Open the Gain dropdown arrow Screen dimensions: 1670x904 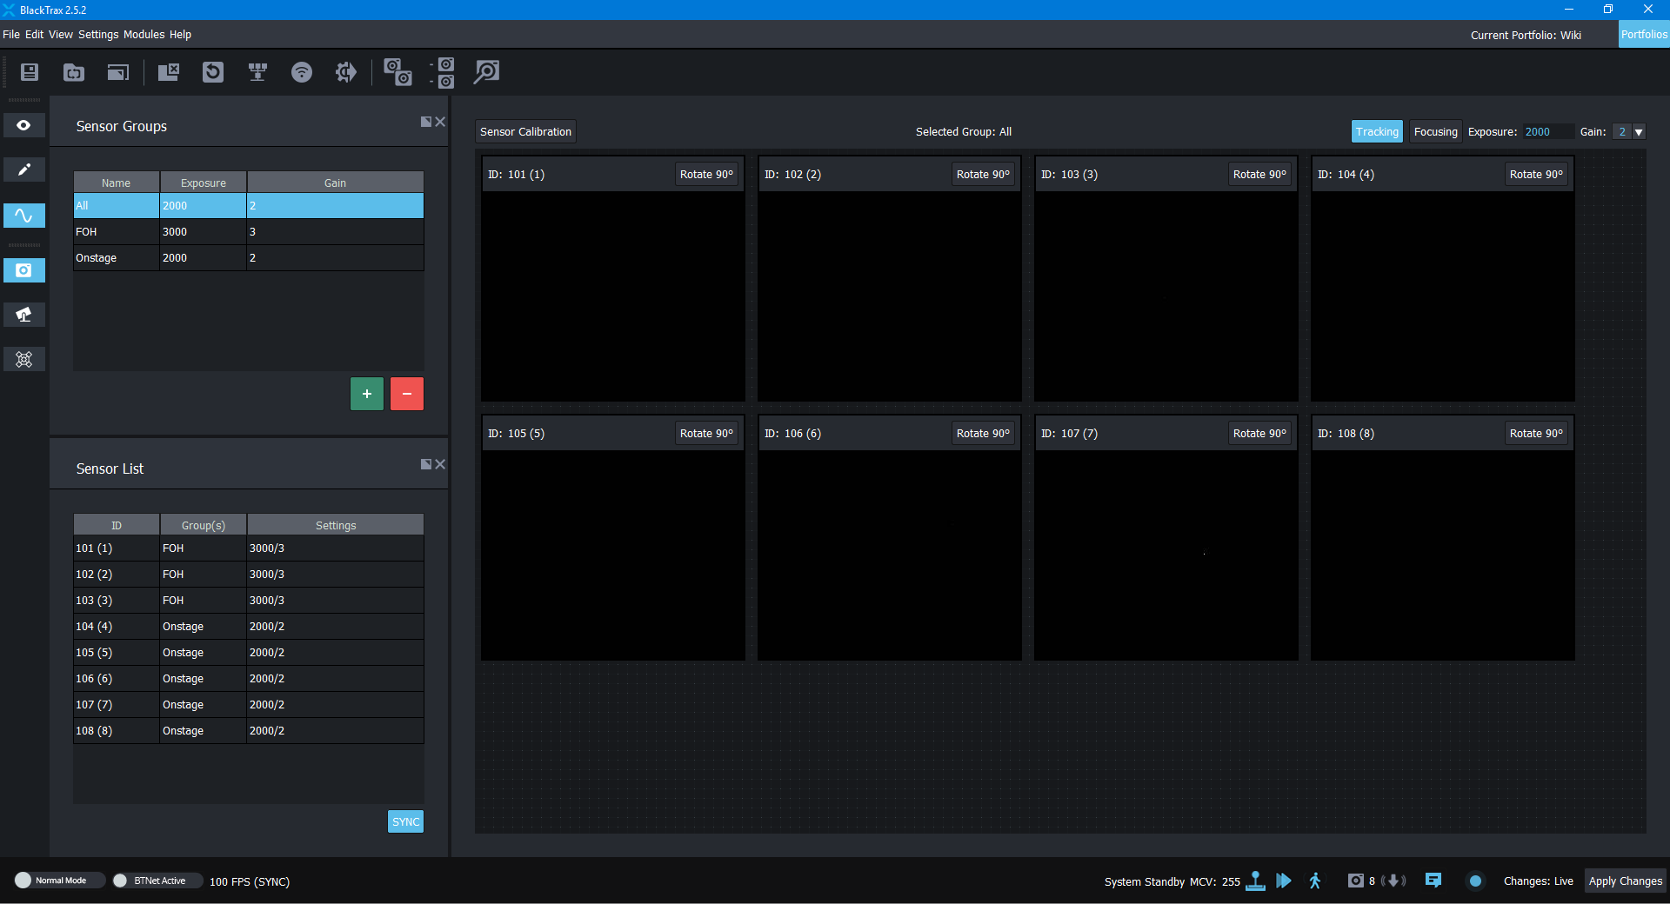click(x=1639, y=132)
